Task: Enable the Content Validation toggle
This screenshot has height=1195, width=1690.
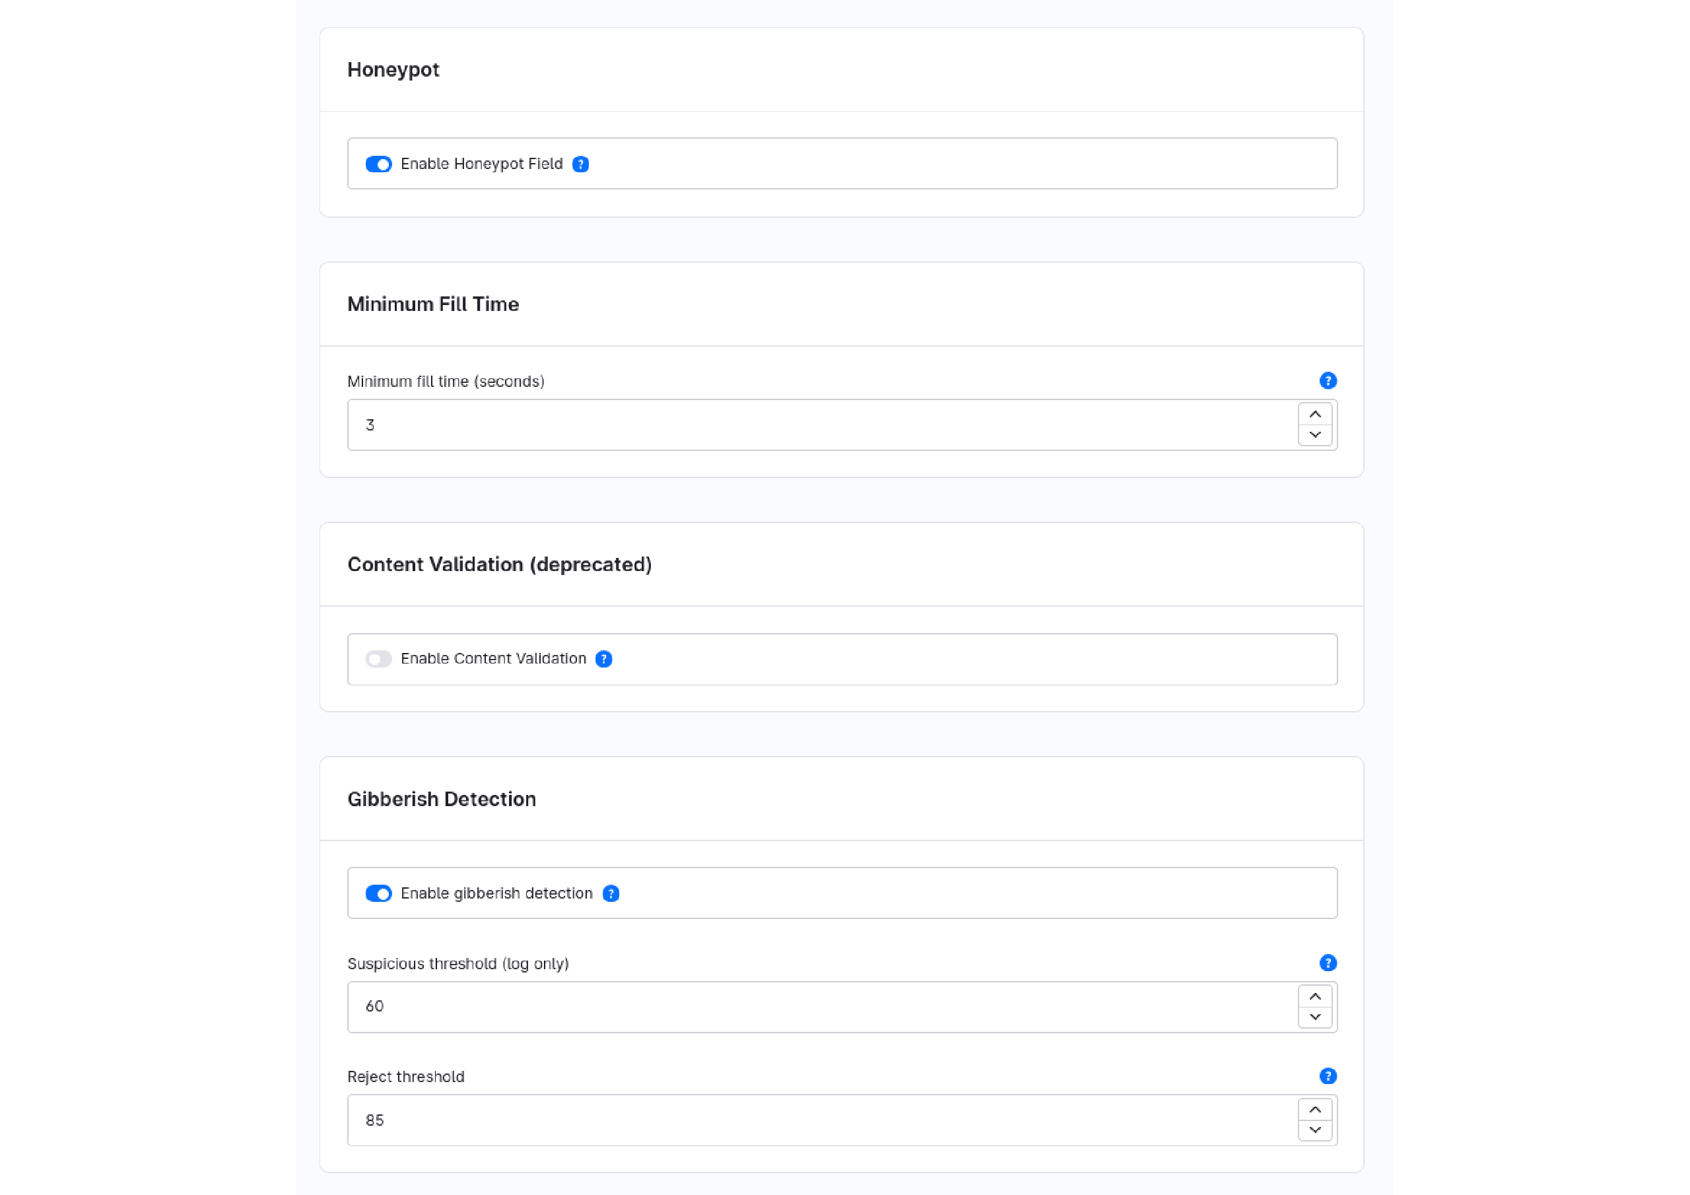Action: 378,659
